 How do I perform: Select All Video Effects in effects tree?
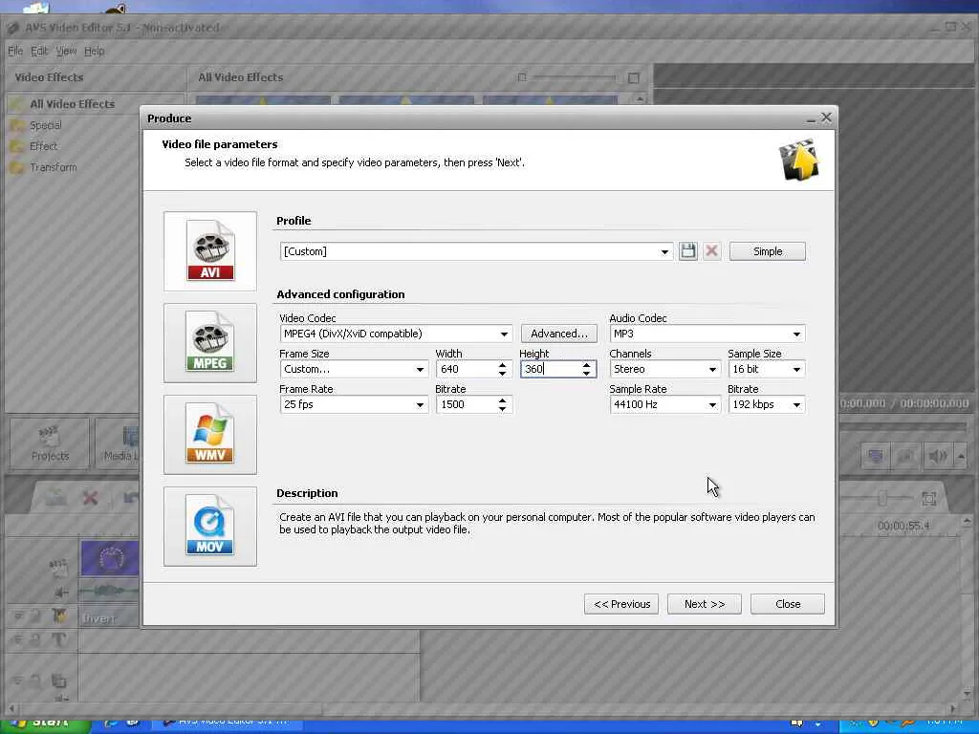(x=72, y=104)
